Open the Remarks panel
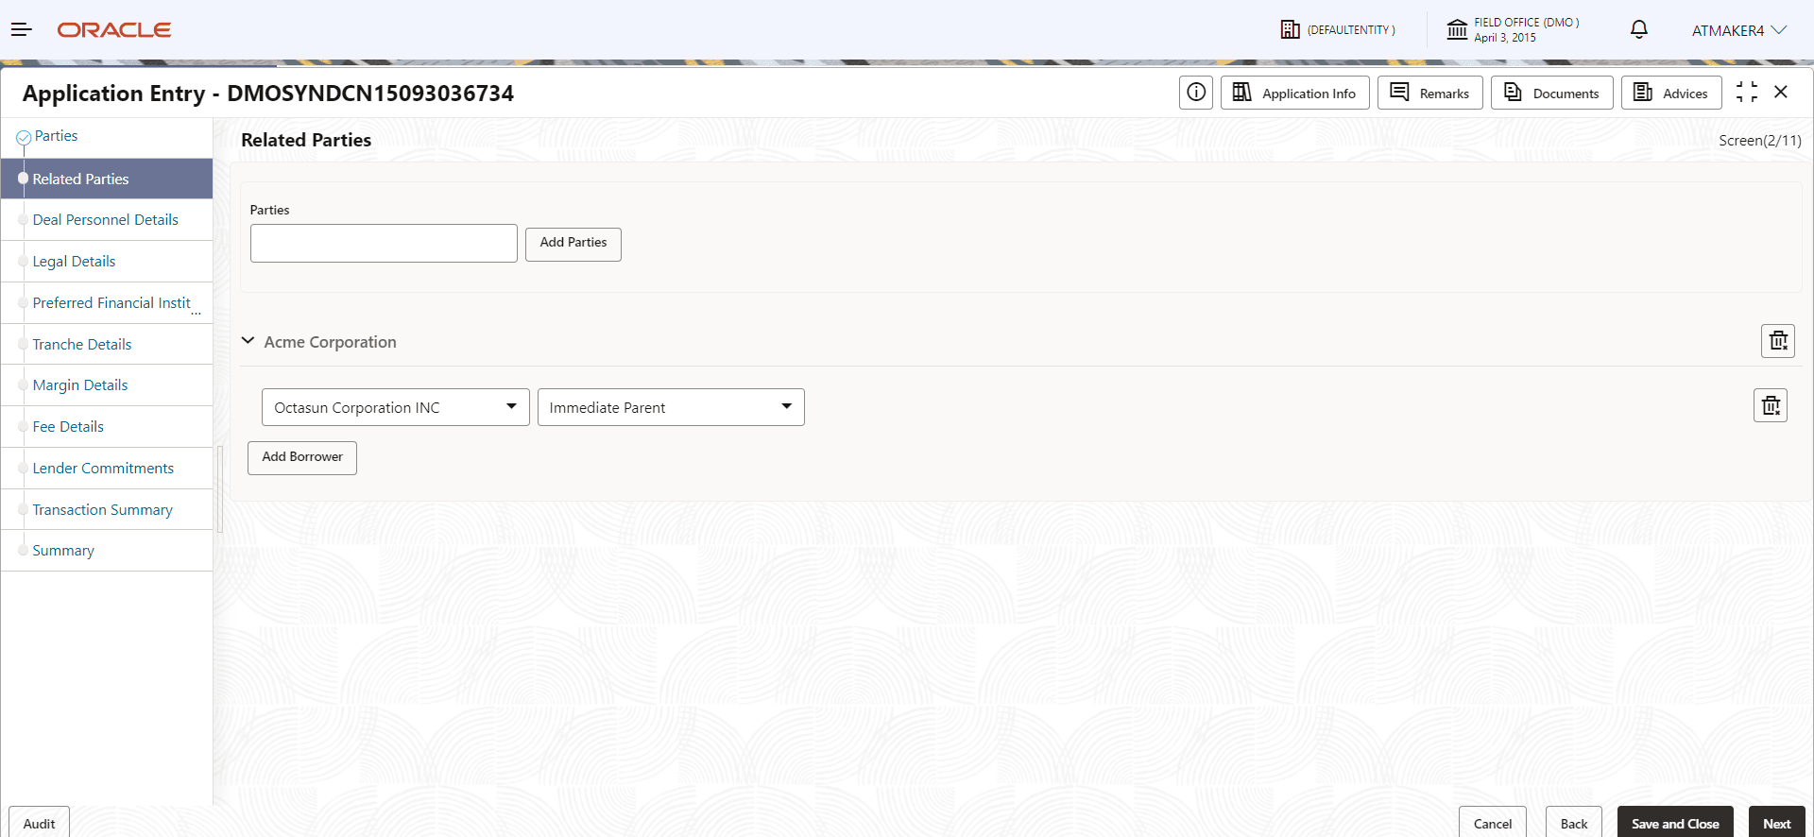 [1430, 93]
